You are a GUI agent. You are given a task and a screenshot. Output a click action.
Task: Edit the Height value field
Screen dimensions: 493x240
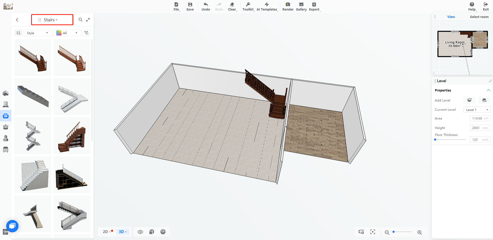480,128
